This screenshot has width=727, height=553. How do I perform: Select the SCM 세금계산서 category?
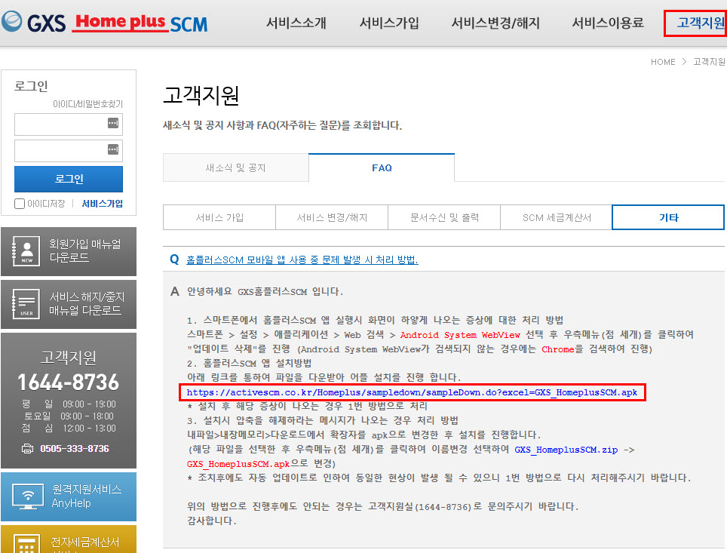pos(557,217)
